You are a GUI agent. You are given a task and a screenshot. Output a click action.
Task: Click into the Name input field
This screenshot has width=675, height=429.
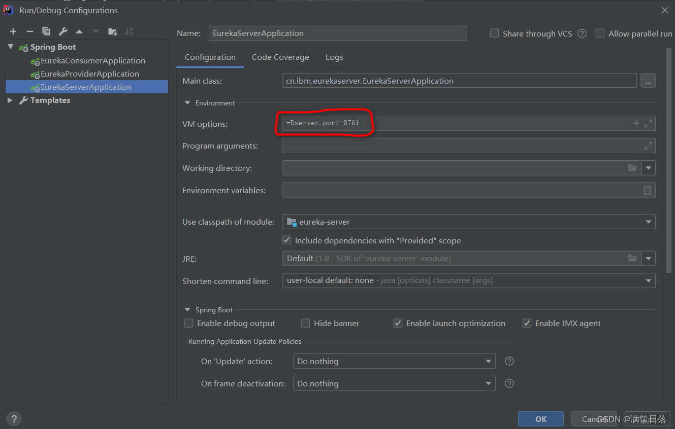(338, 33)
